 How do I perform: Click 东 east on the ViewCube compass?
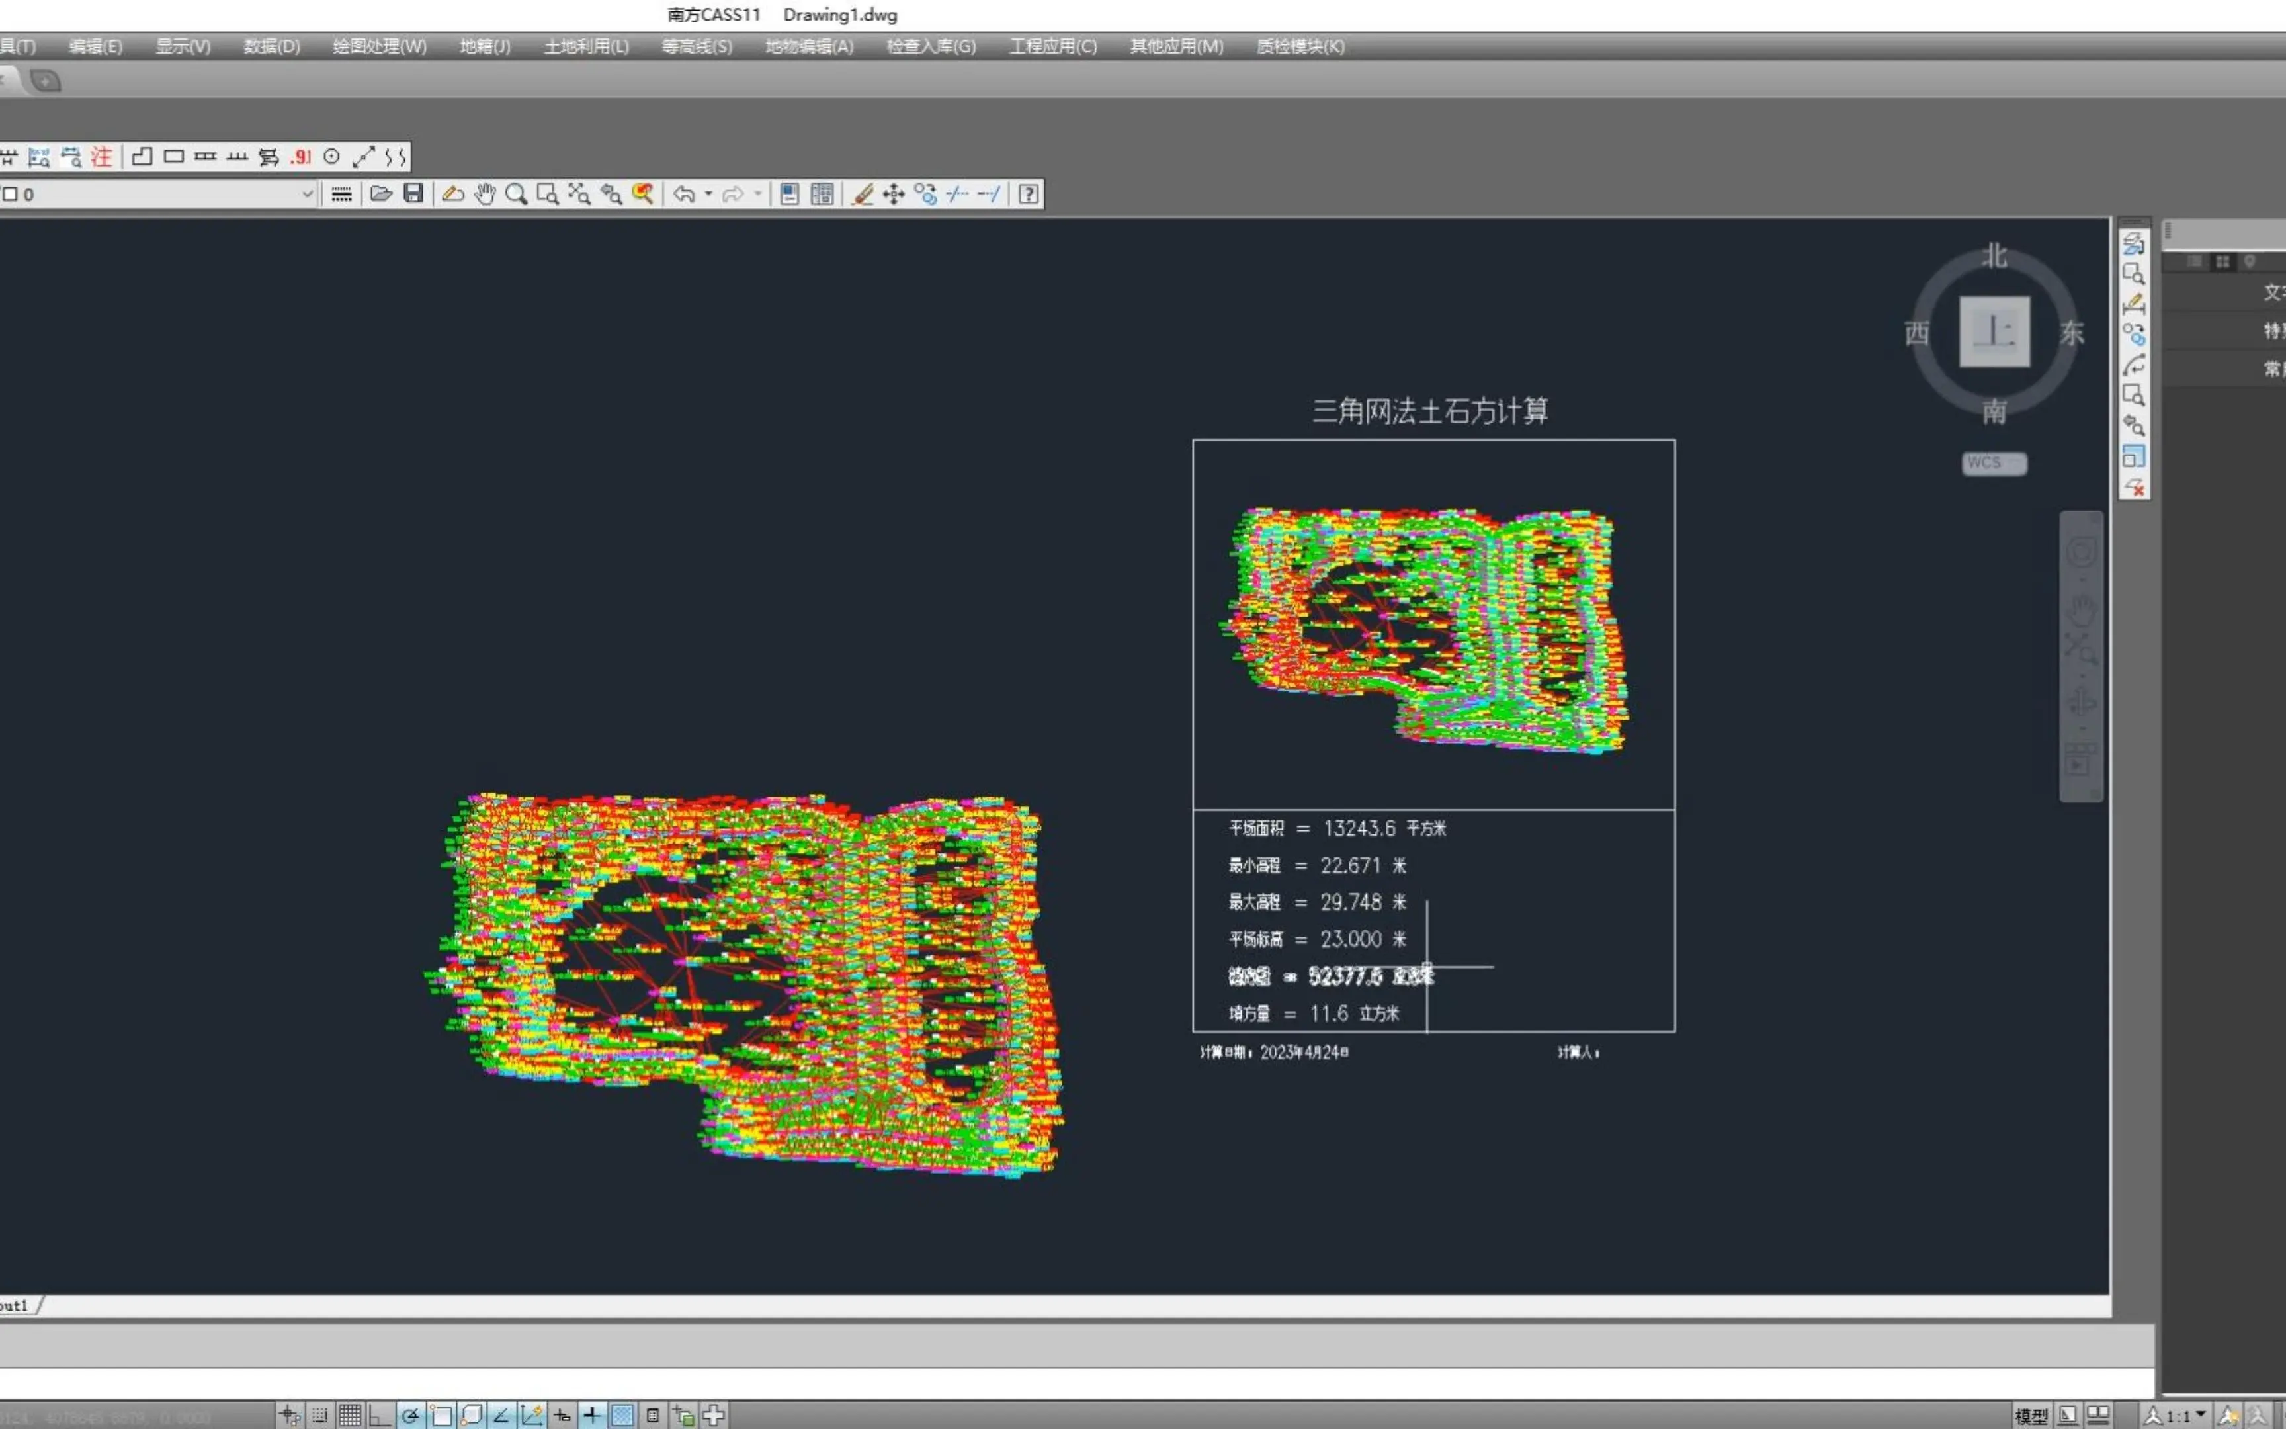(x=2072, y=333)
